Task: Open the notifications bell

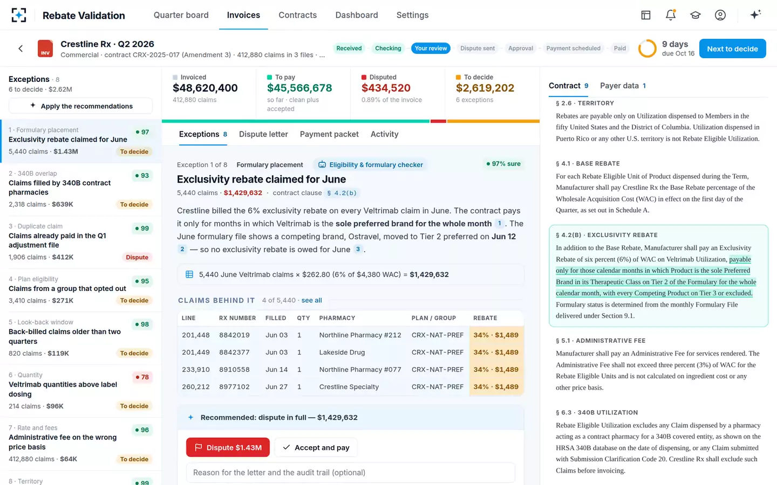Action: click(x=670, y=15)
